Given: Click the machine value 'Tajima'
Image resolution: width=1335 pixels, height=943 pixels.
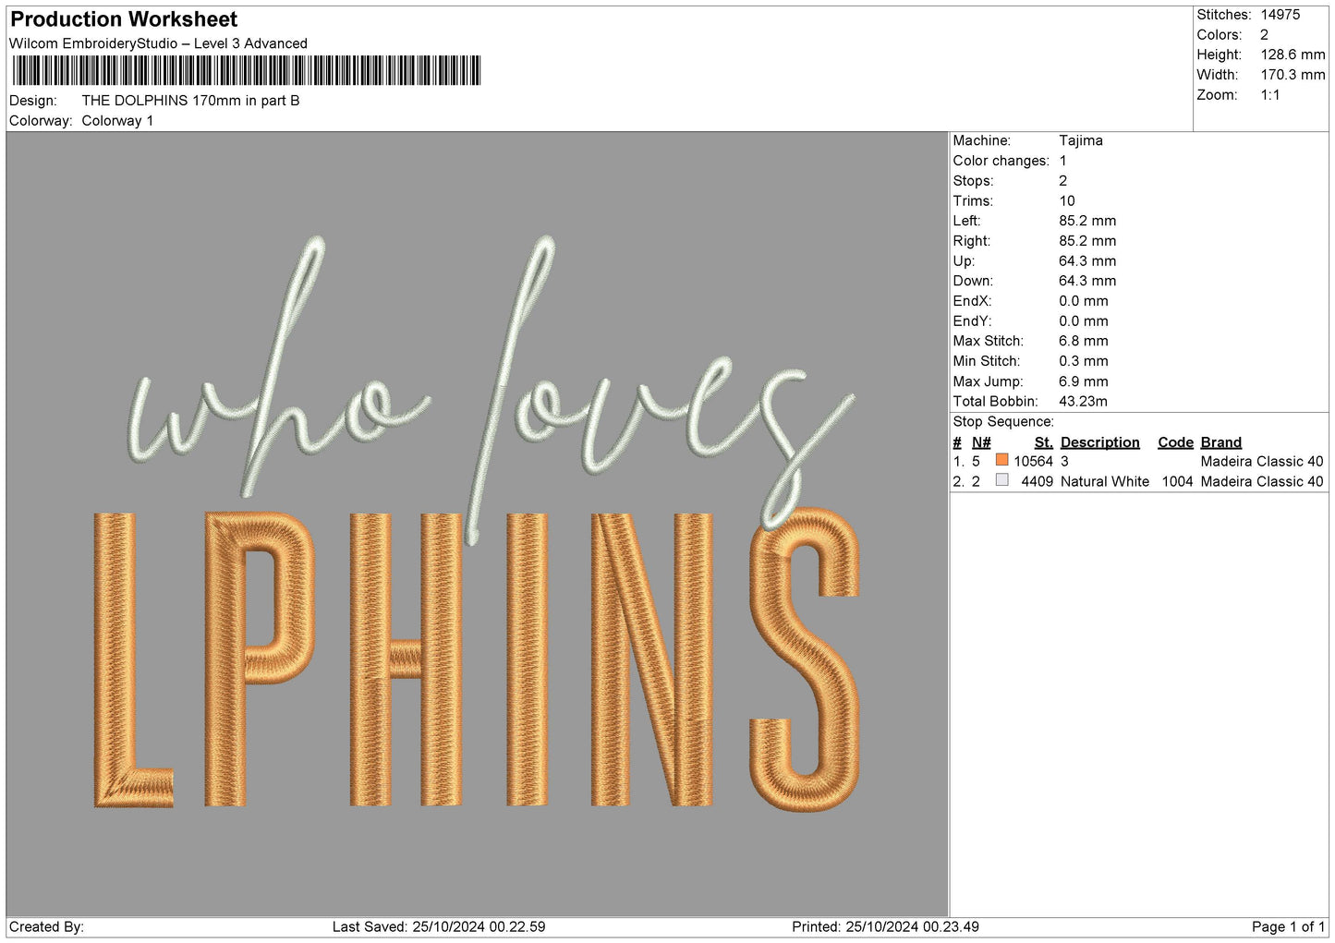Looking at the screenshot, I should point(1081,140).
